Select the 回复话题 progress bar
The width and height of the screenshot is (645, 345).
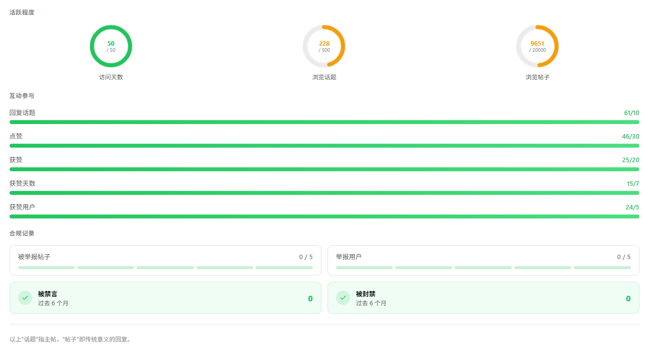click(x=325, y=122)
